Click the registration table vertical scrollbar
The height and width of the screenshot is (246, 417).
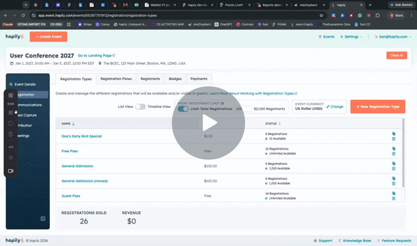(403, 152)
